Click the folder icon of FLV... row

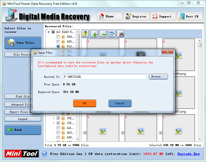(63, 46)
